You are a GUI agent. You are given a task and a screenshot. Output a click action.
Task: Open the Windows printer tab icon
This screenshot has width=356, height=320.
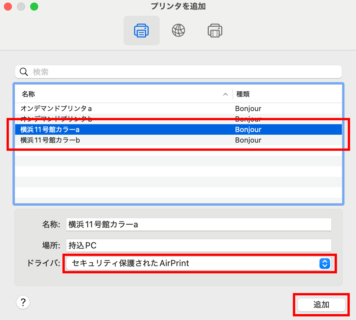click(215, 31)
